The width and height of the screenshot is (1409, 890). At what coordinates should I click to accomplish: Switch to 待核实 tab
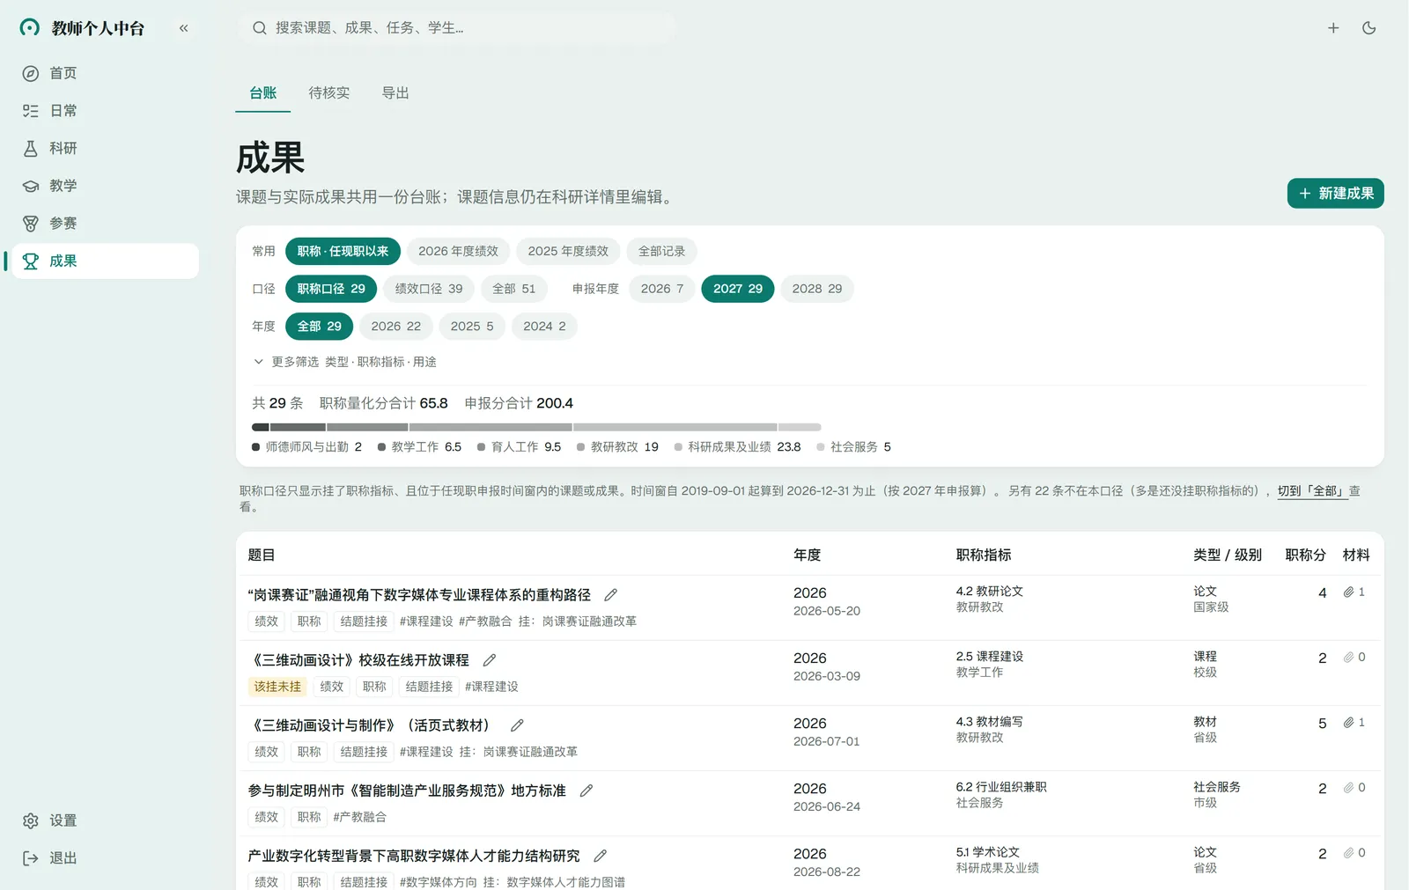[x=329, y=93]
